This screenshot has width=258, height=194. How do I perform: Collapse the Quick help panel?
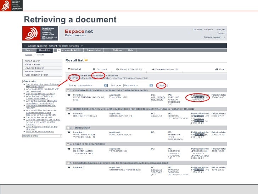coord(60,81)
